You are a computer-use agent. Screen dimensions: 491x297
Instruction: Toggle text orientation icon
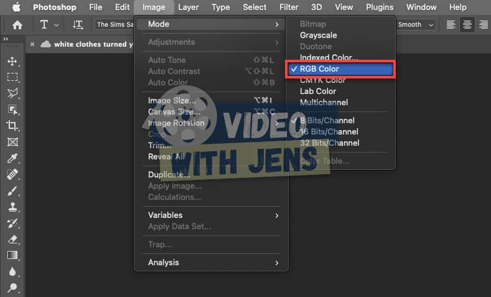[x=78, y=25]
